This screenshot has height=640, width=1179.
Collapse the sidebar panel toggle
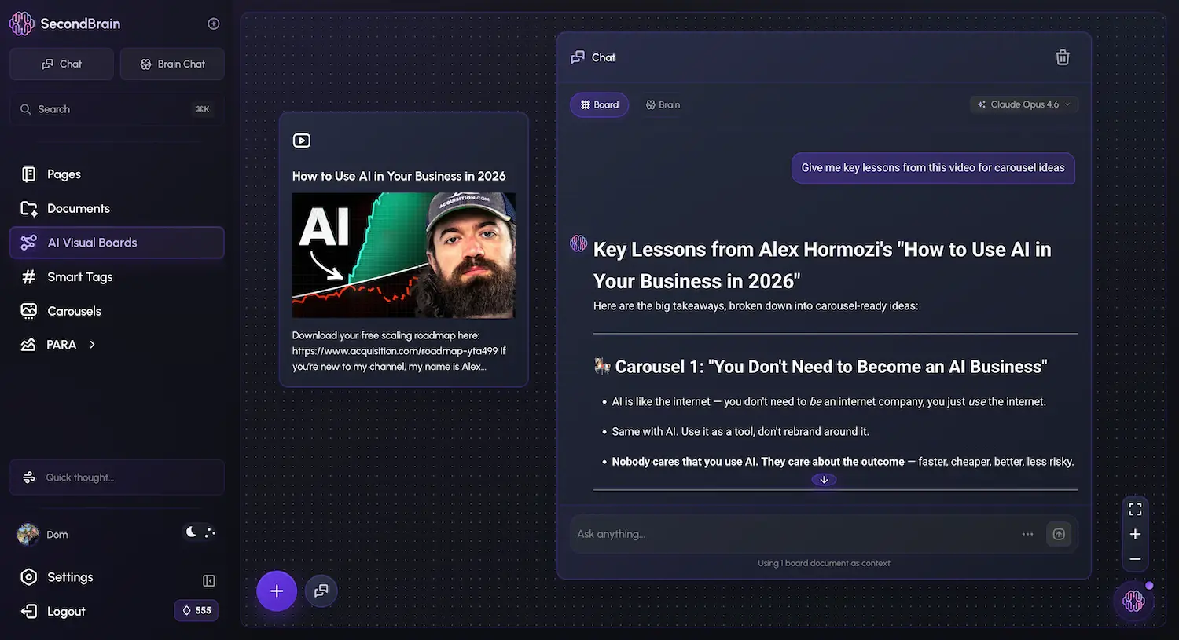(209, 581)
